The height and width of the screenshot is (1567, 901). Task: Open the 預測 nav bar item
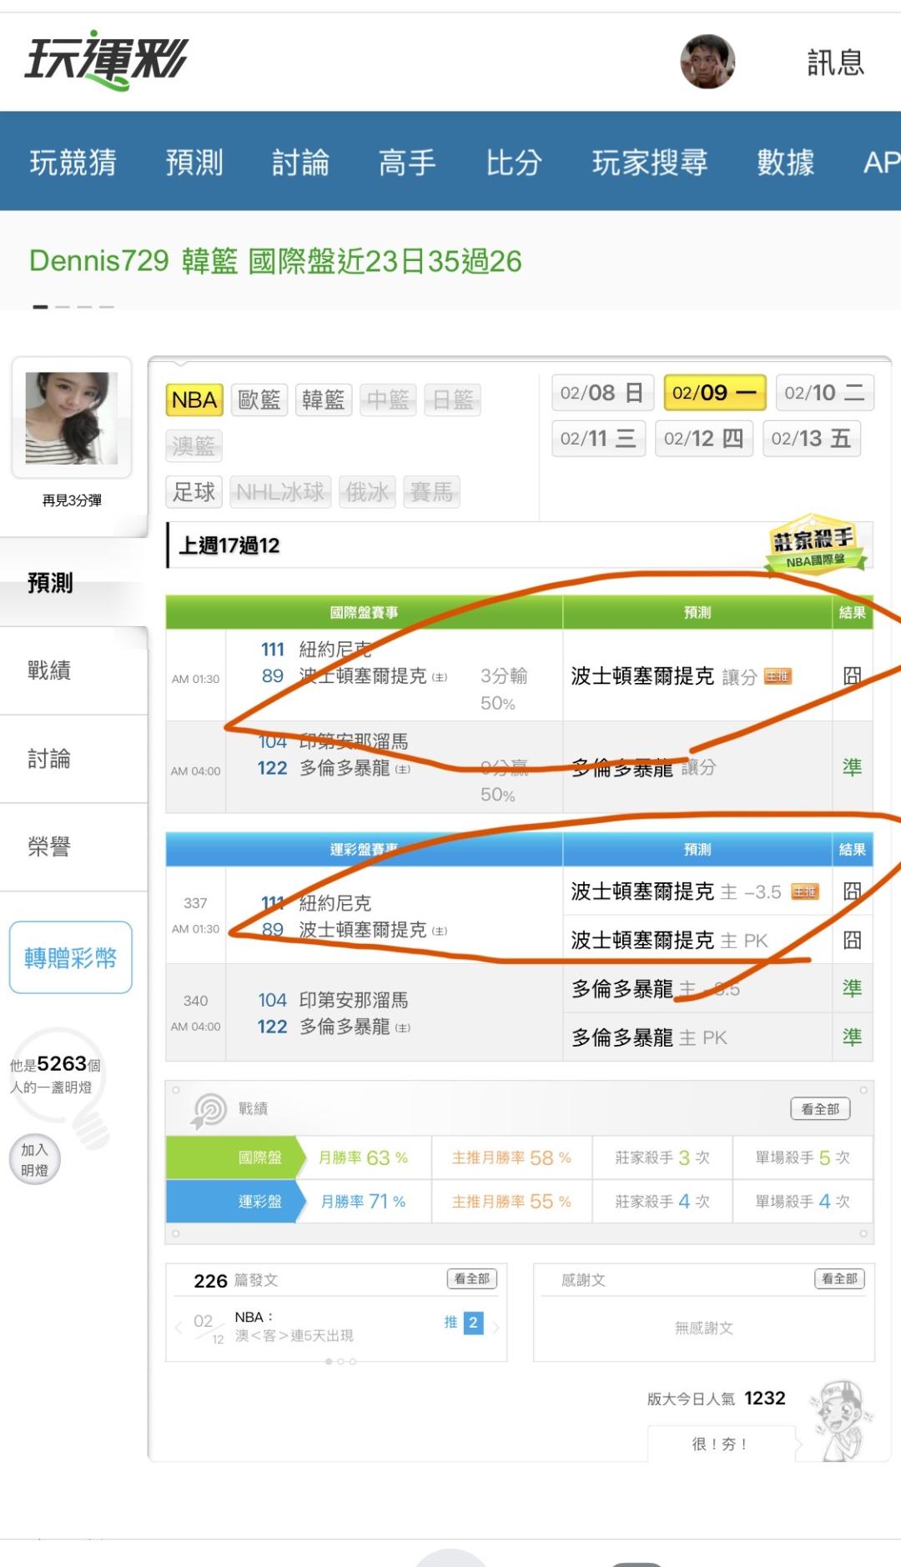pos(194,162)
